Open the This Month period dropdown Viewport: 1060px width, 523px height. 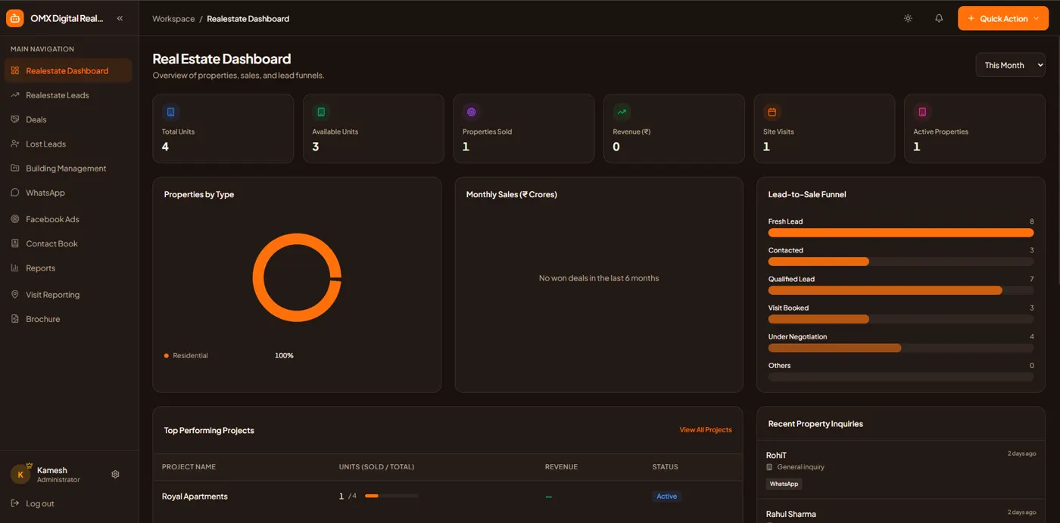[x=1010, y=65]
